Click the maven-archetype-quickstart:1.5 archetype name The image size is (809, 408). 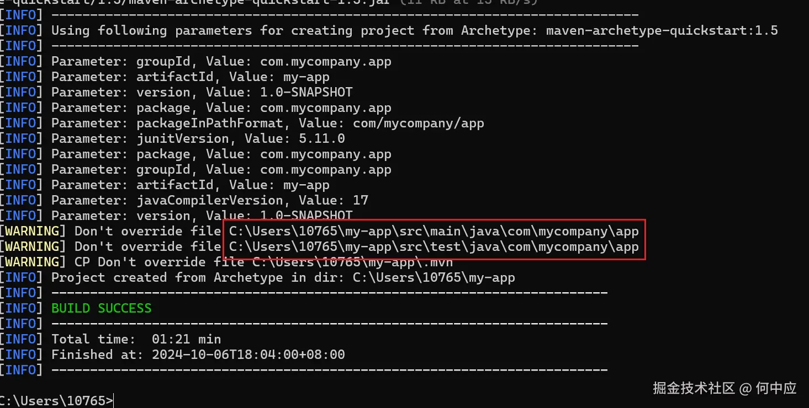coord(662,30)
